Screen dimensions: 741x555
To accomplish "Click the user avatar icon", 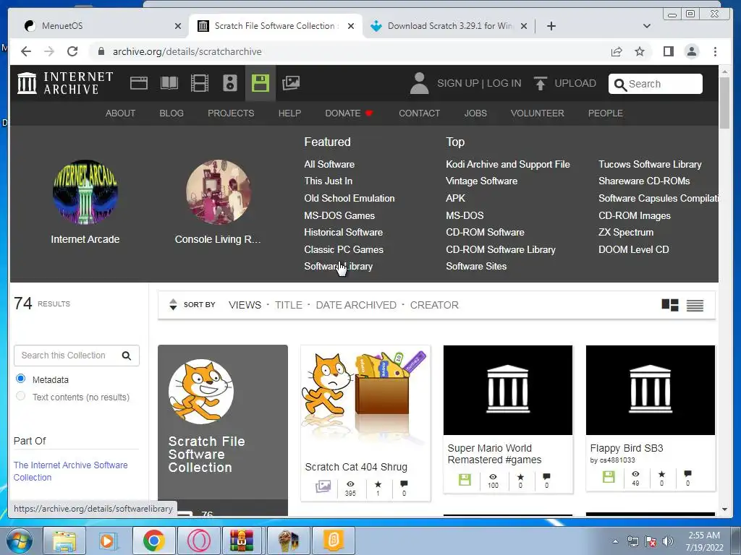I will [419, 84].
